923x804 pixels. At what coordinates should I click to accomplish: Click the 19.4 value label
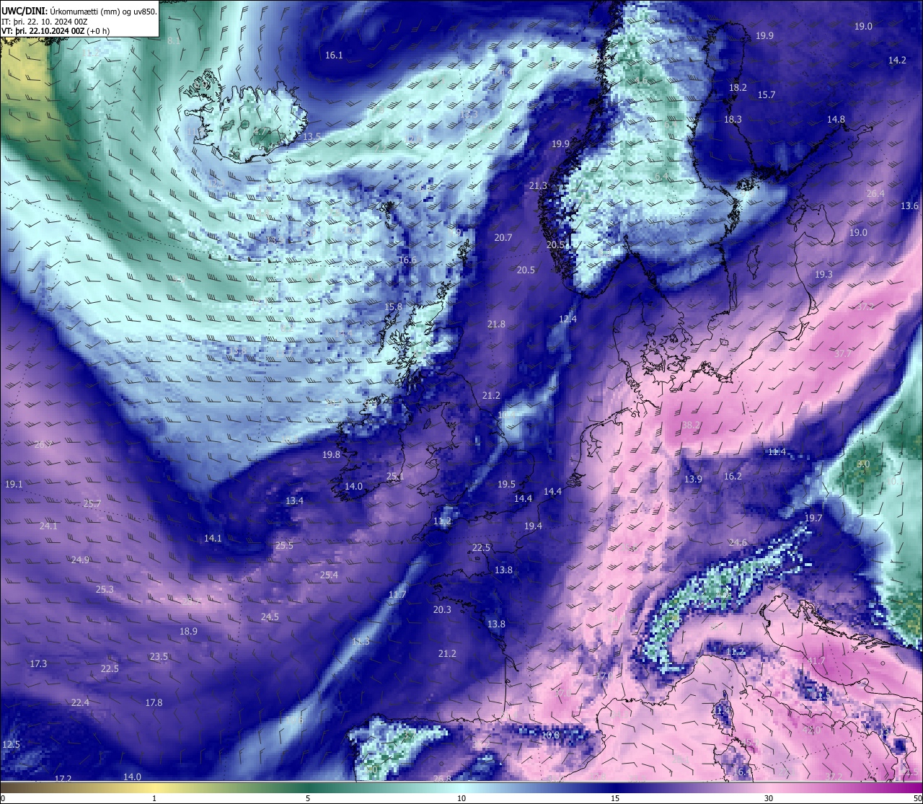pos(533,526)
